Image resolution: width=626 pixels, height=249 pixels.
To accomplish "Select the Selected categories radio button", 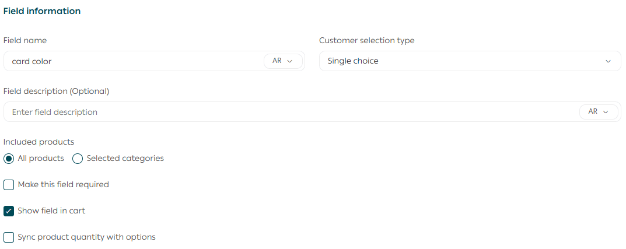I will point(78,159).
